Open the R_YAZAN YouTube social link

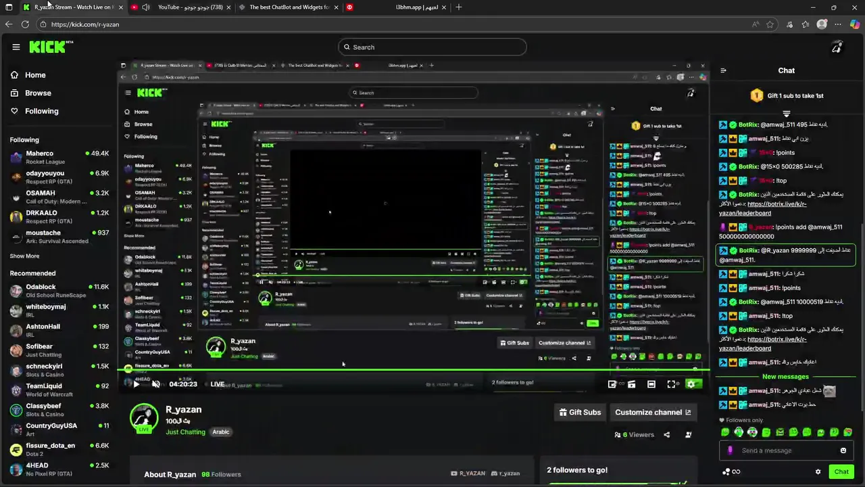point(468,473)
